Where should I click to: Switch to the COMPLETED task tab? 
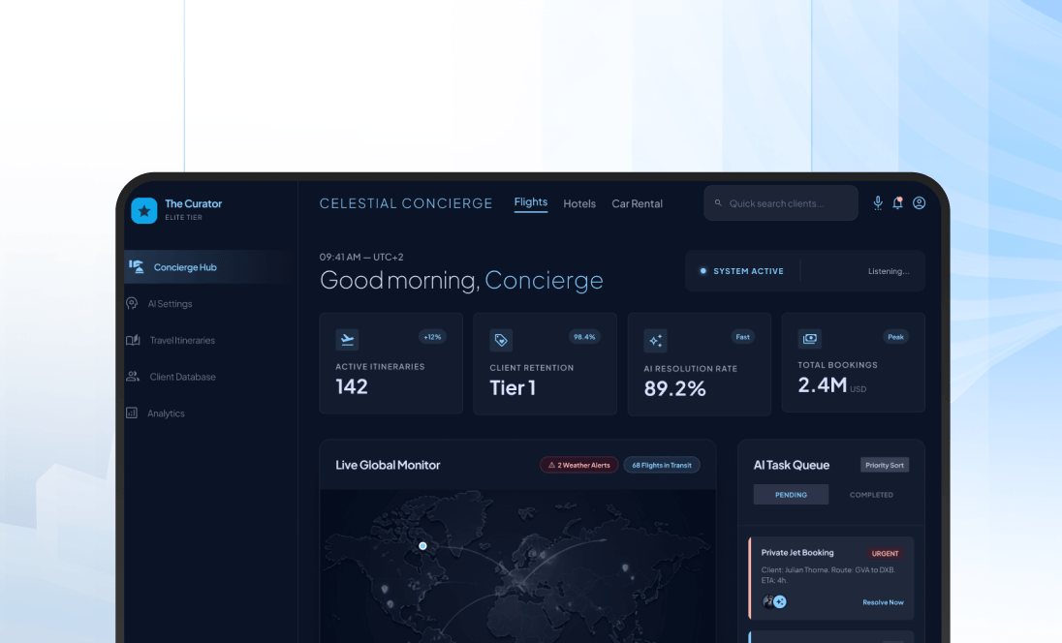pyautogui.click(x=871, y=494)
